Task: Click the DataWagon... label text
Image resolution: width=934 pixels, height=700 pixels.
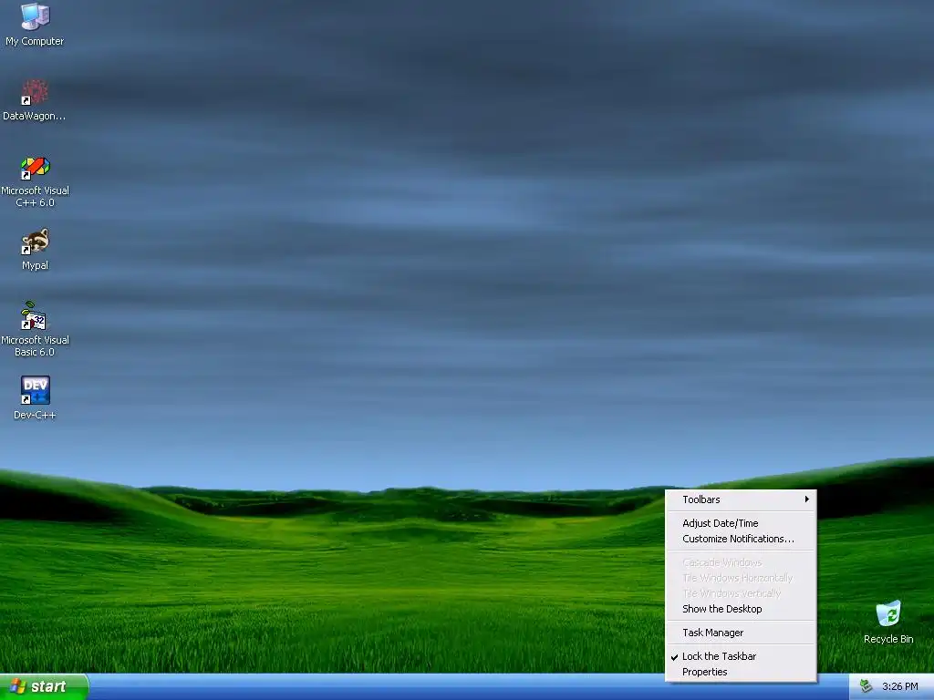Action: 34,116
